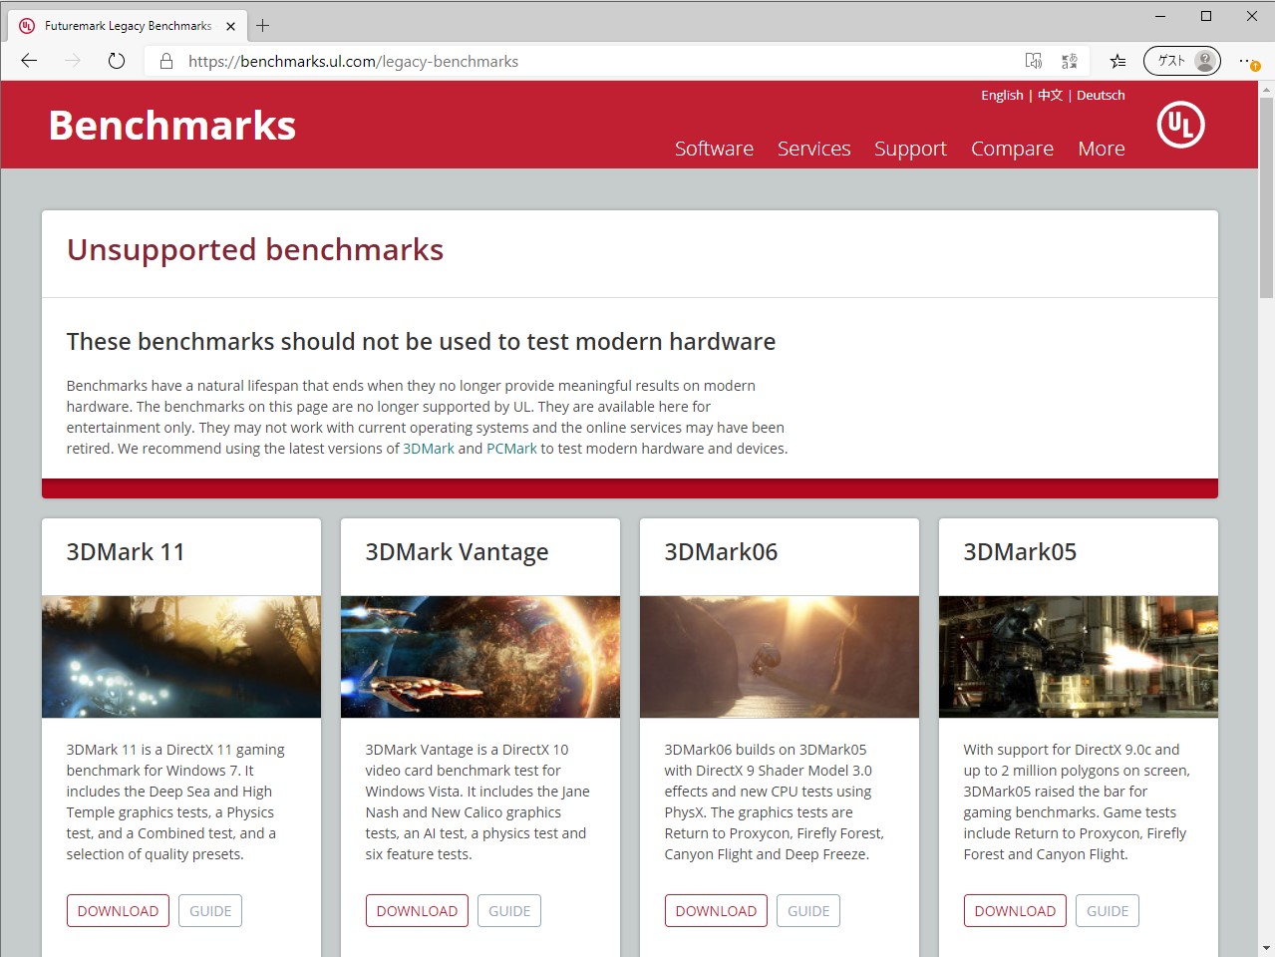Download 3DMark 11
The image size is (1275, 957).
click(x=118, y=911)
